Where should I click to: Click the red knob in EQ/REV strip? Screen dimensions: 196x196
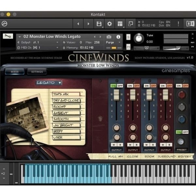pyautogui.click(x=182, y=95)
